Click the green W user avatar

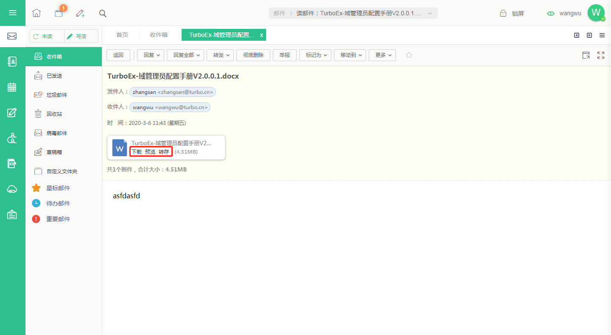596,13
